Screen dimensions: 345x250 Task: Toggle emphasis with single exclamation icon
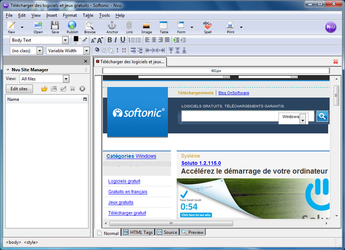coord(118,50)
